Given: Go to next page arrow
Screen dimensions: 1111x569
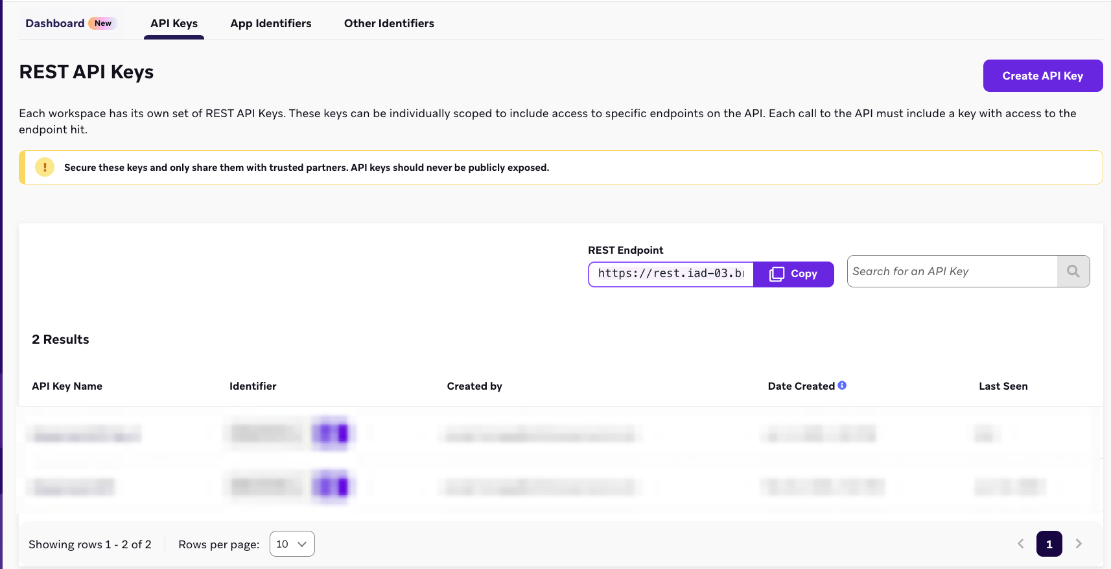Looking at the screenshot, I should 1079,544.
